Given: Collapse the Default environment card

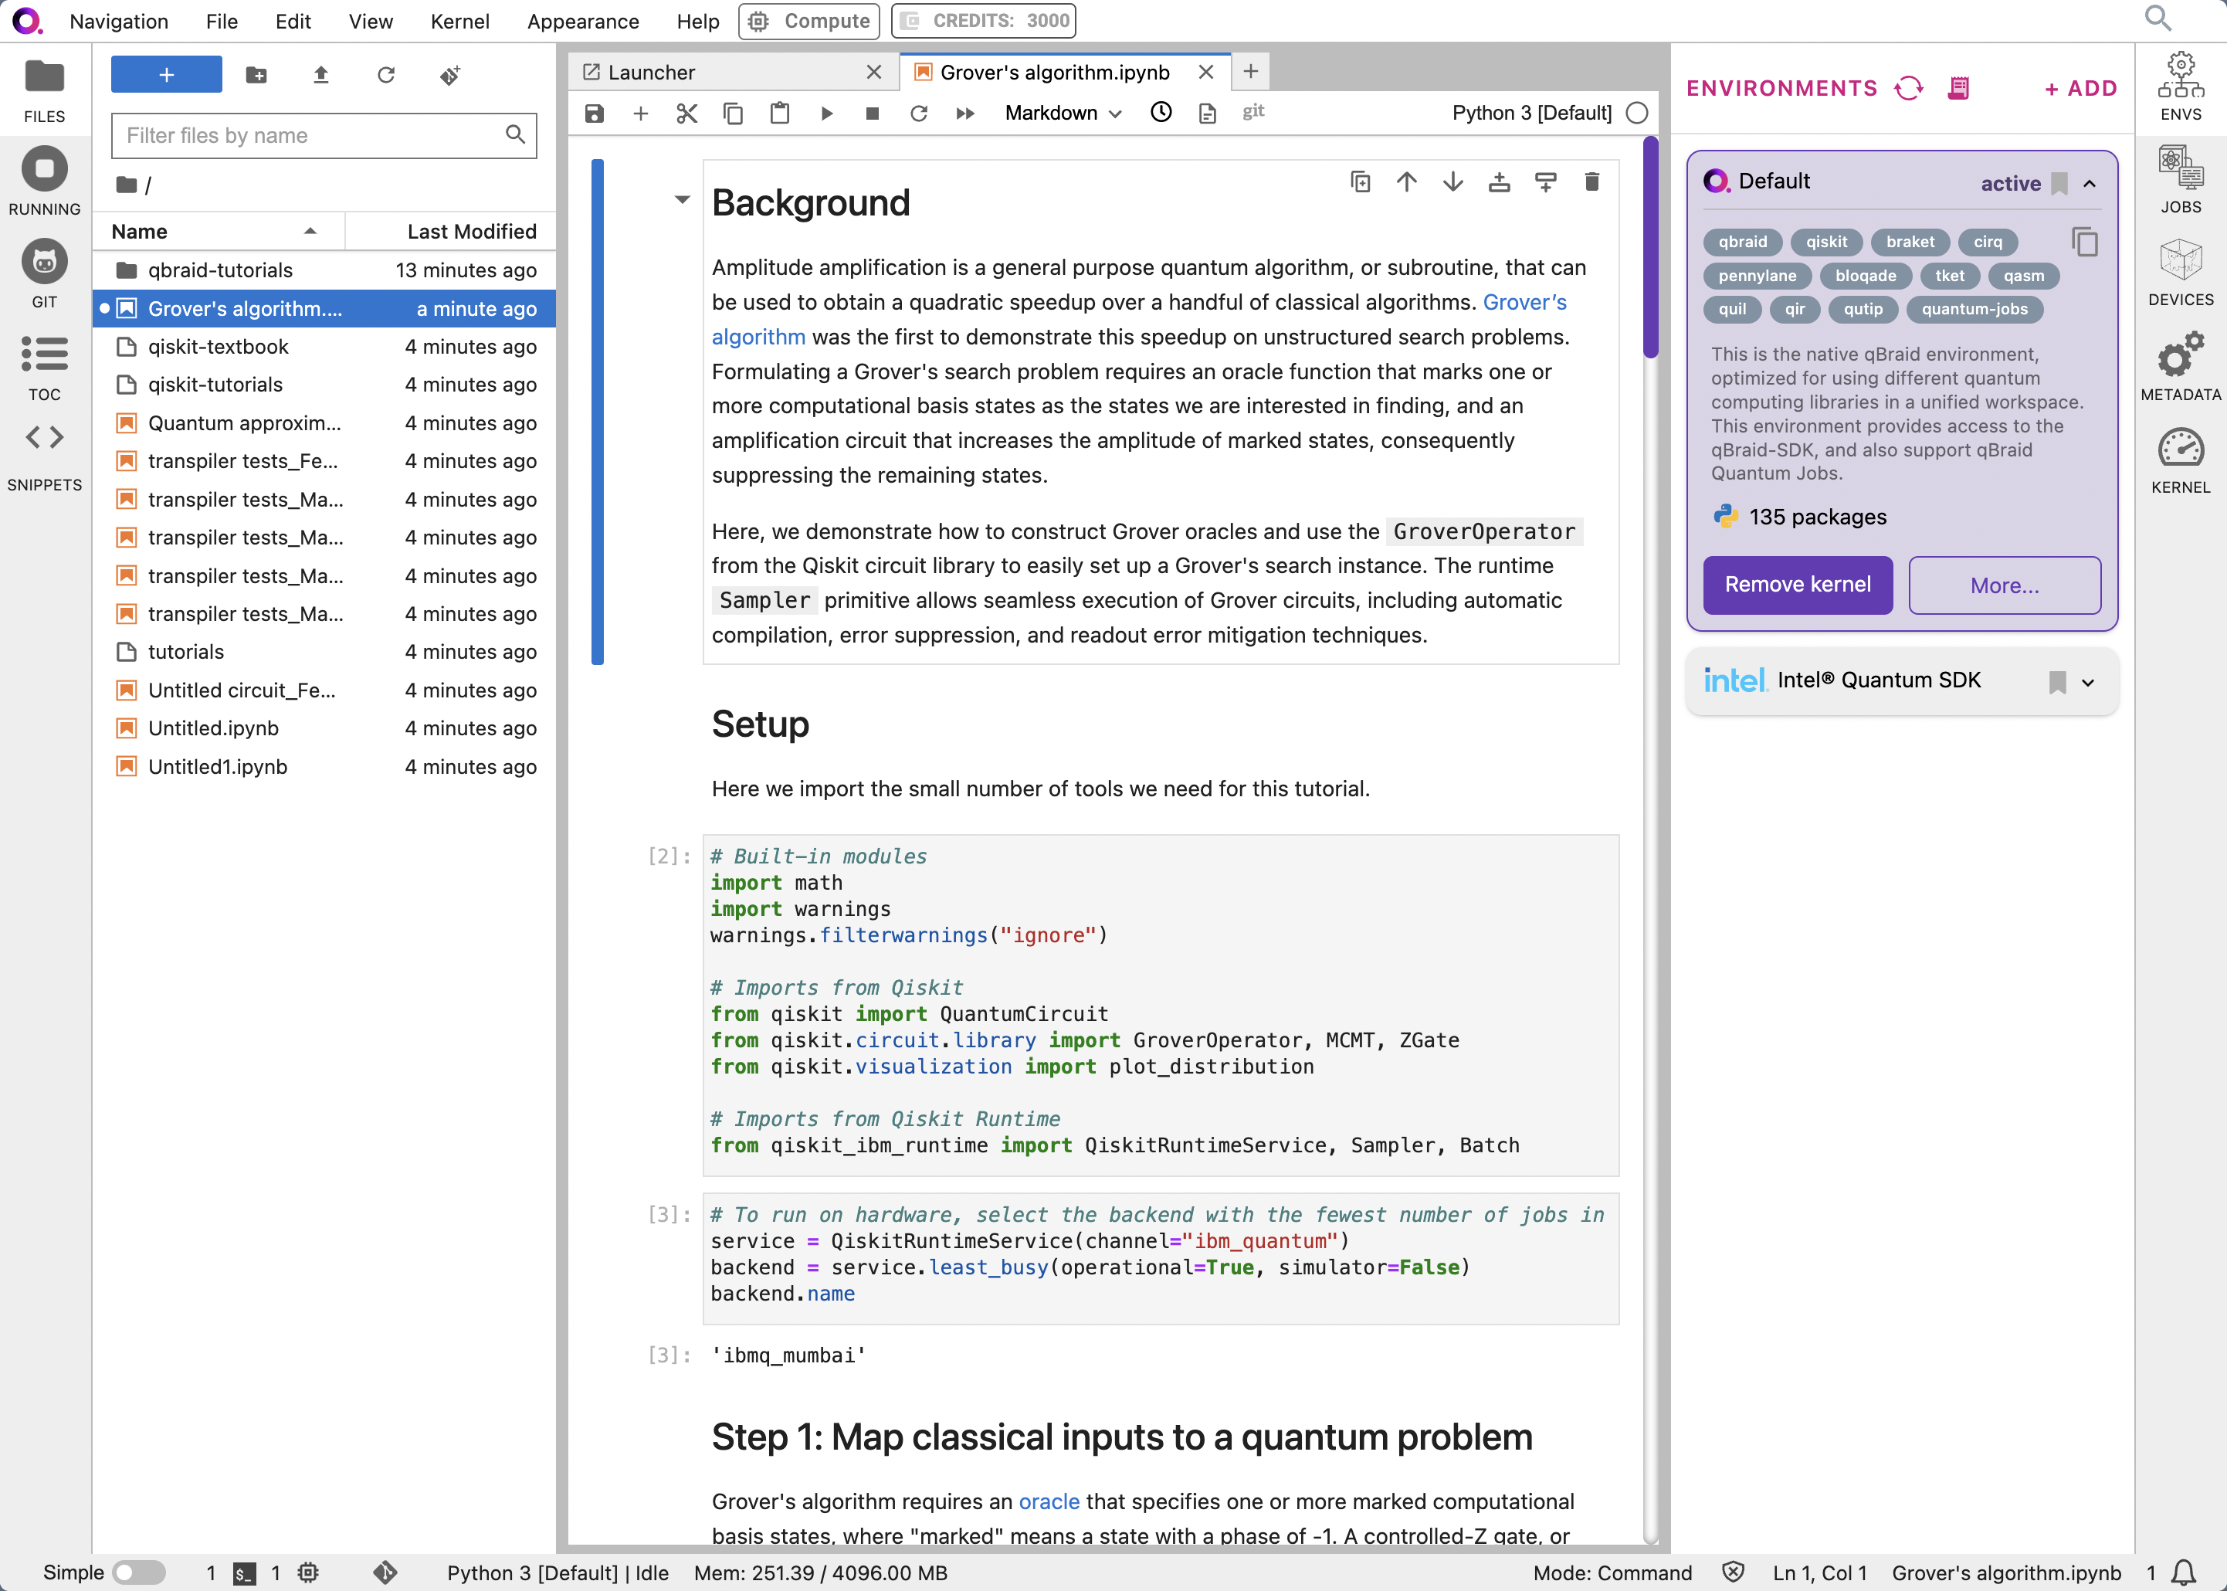Looking at the screenshot, I should pos(2090,183).
